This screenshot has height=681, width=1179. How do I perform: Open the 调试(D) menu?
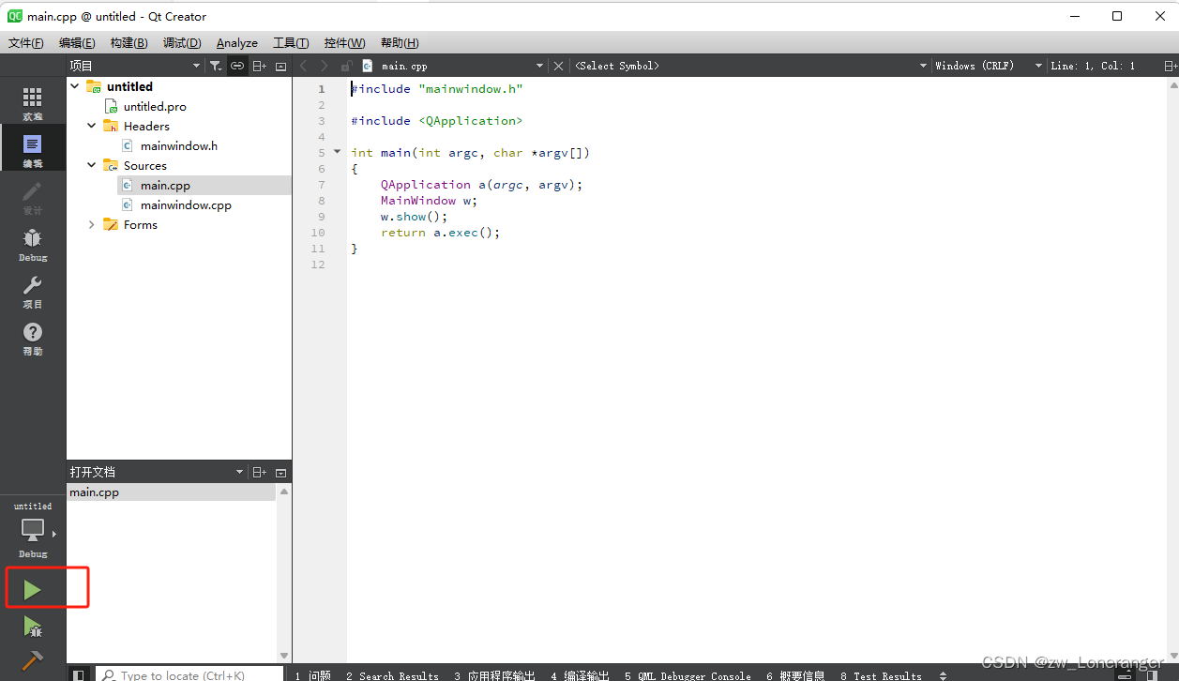(x=182, y=43)
